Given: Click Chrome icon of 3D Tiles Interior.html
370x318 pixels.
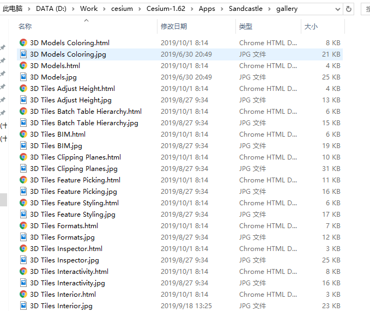Looking at the screenshot, I should pos(23,294).
